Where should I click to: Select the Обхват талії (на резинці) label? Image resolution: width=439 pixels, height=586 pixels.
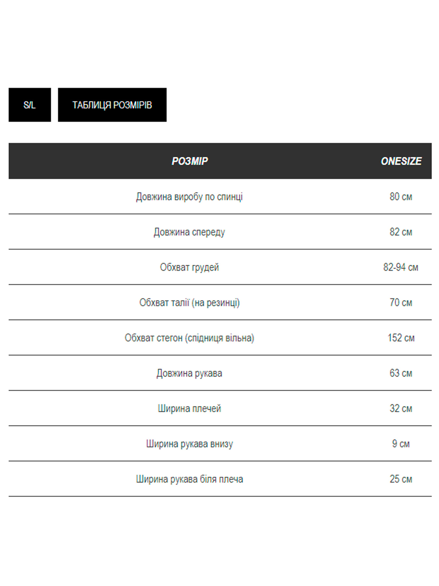pyautogui.click(x=189, y=303)
